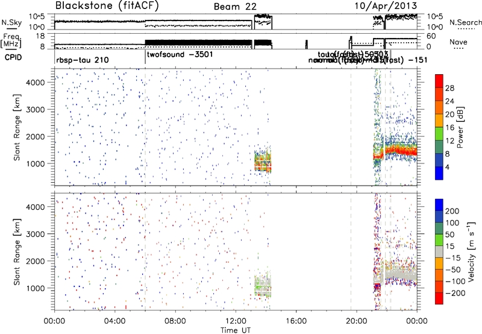This screenshot has width=482, height=334.
Task: Click the "Nave" legend label
Action: (458, 42)
